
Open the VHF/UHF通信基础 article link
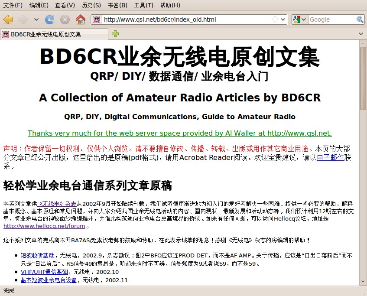tap(44, 272)
